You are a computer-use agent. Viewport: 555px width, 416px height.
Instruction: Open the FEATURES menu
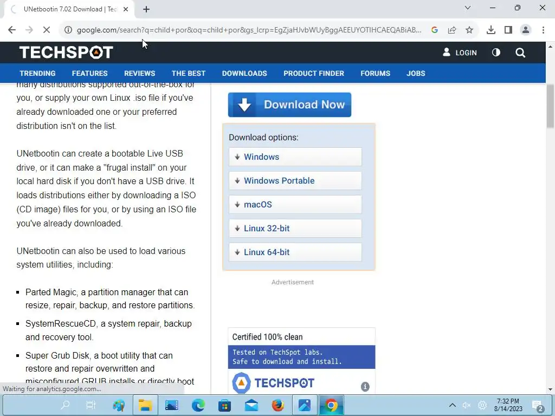pyautogui.click(x=89, y=73)
